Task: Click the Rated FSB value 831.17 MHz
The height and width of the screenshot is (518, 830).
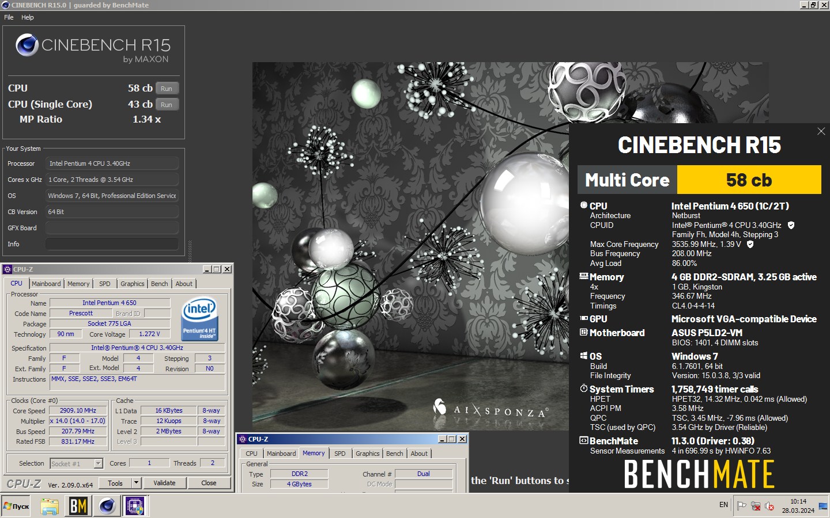Action: click(x=78, y=441)
